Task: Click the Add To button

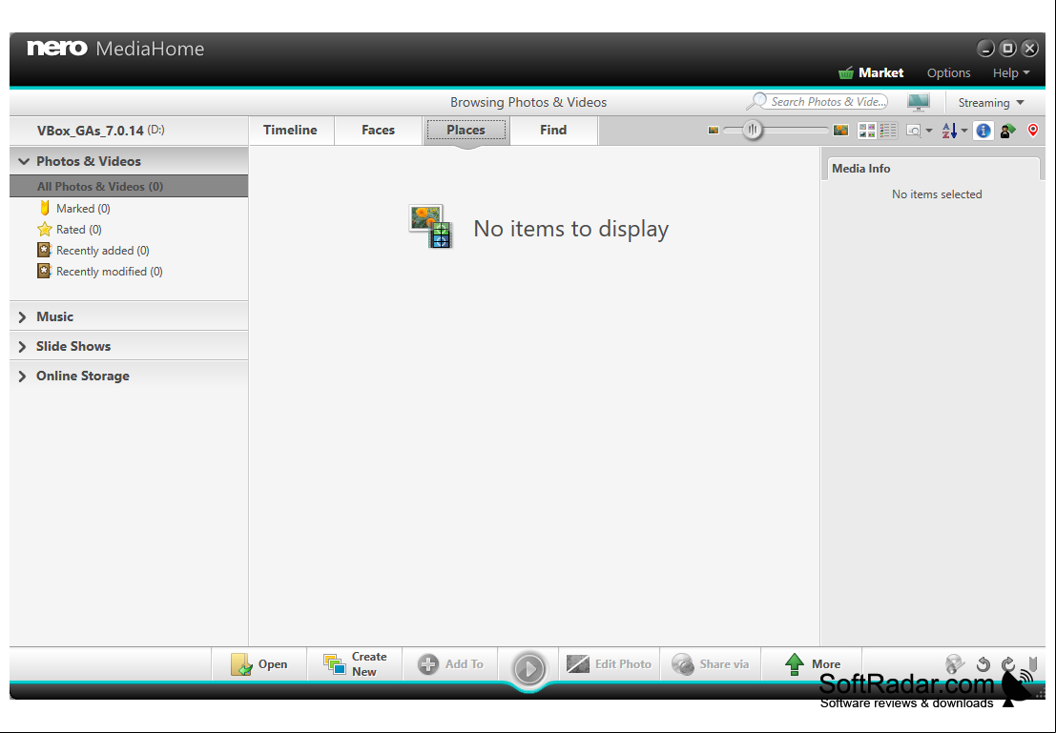Action: [x=450, y=664]
